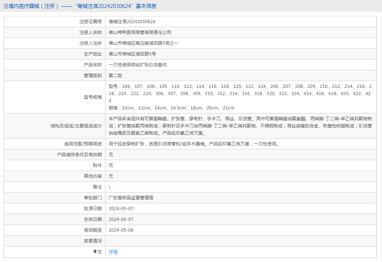
Task: Click approval department 广东省药品监督管理局
Action: pos(131,198)
